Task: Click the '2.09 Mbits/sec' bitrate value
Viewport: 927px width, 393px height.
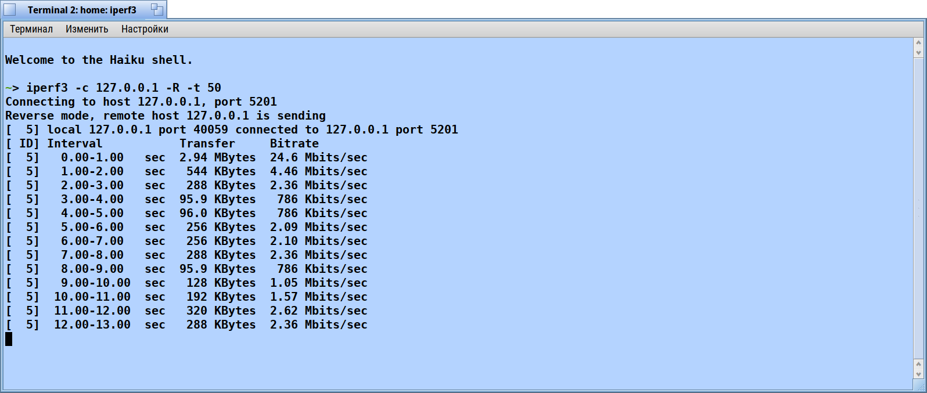Action: [x=319, y=227]
